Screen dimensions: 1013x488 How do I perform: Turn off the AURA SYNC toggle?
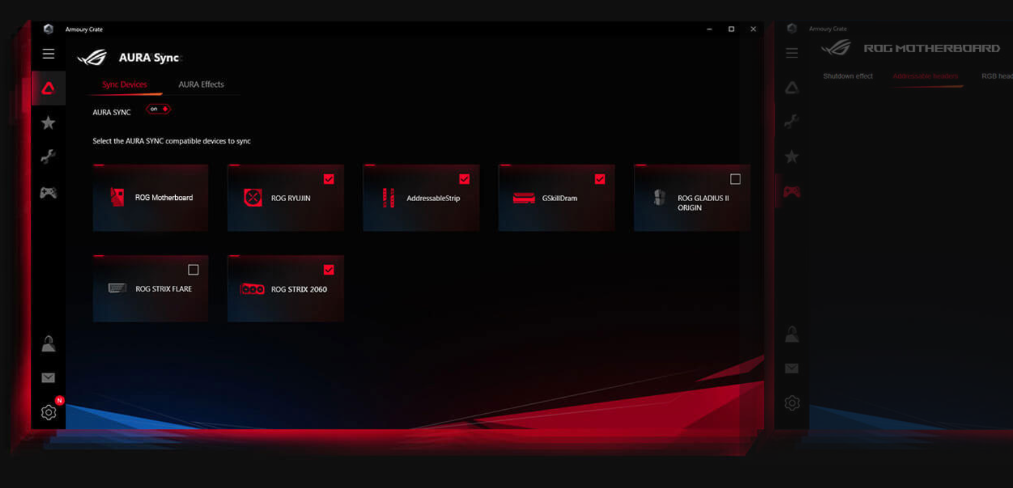click(x=158, y=109)
